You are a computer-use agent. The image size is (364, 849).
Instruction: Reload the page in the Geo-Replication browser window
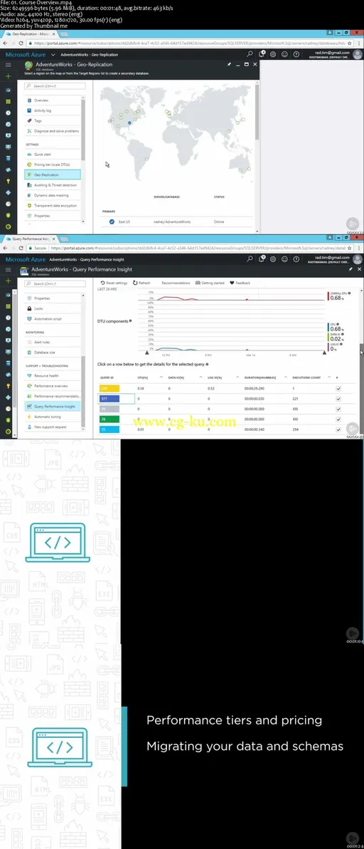(x=21, y=43)
